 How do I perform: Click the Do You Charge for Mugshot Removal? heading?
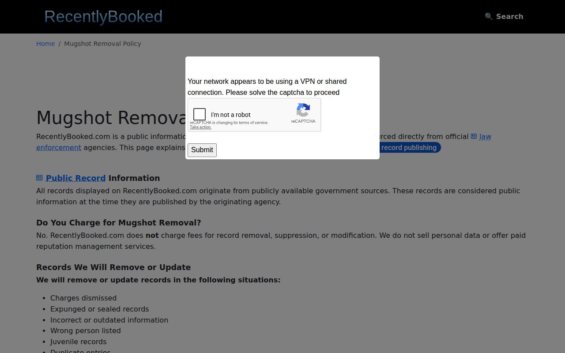[119, 223]
